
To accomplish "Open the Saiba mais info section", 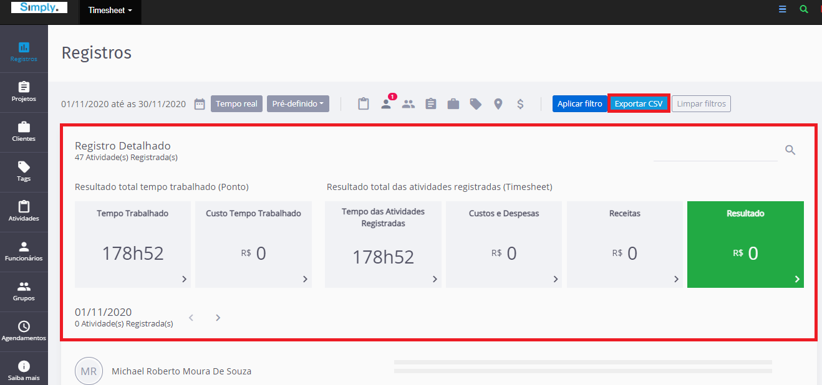I will 24,371.
